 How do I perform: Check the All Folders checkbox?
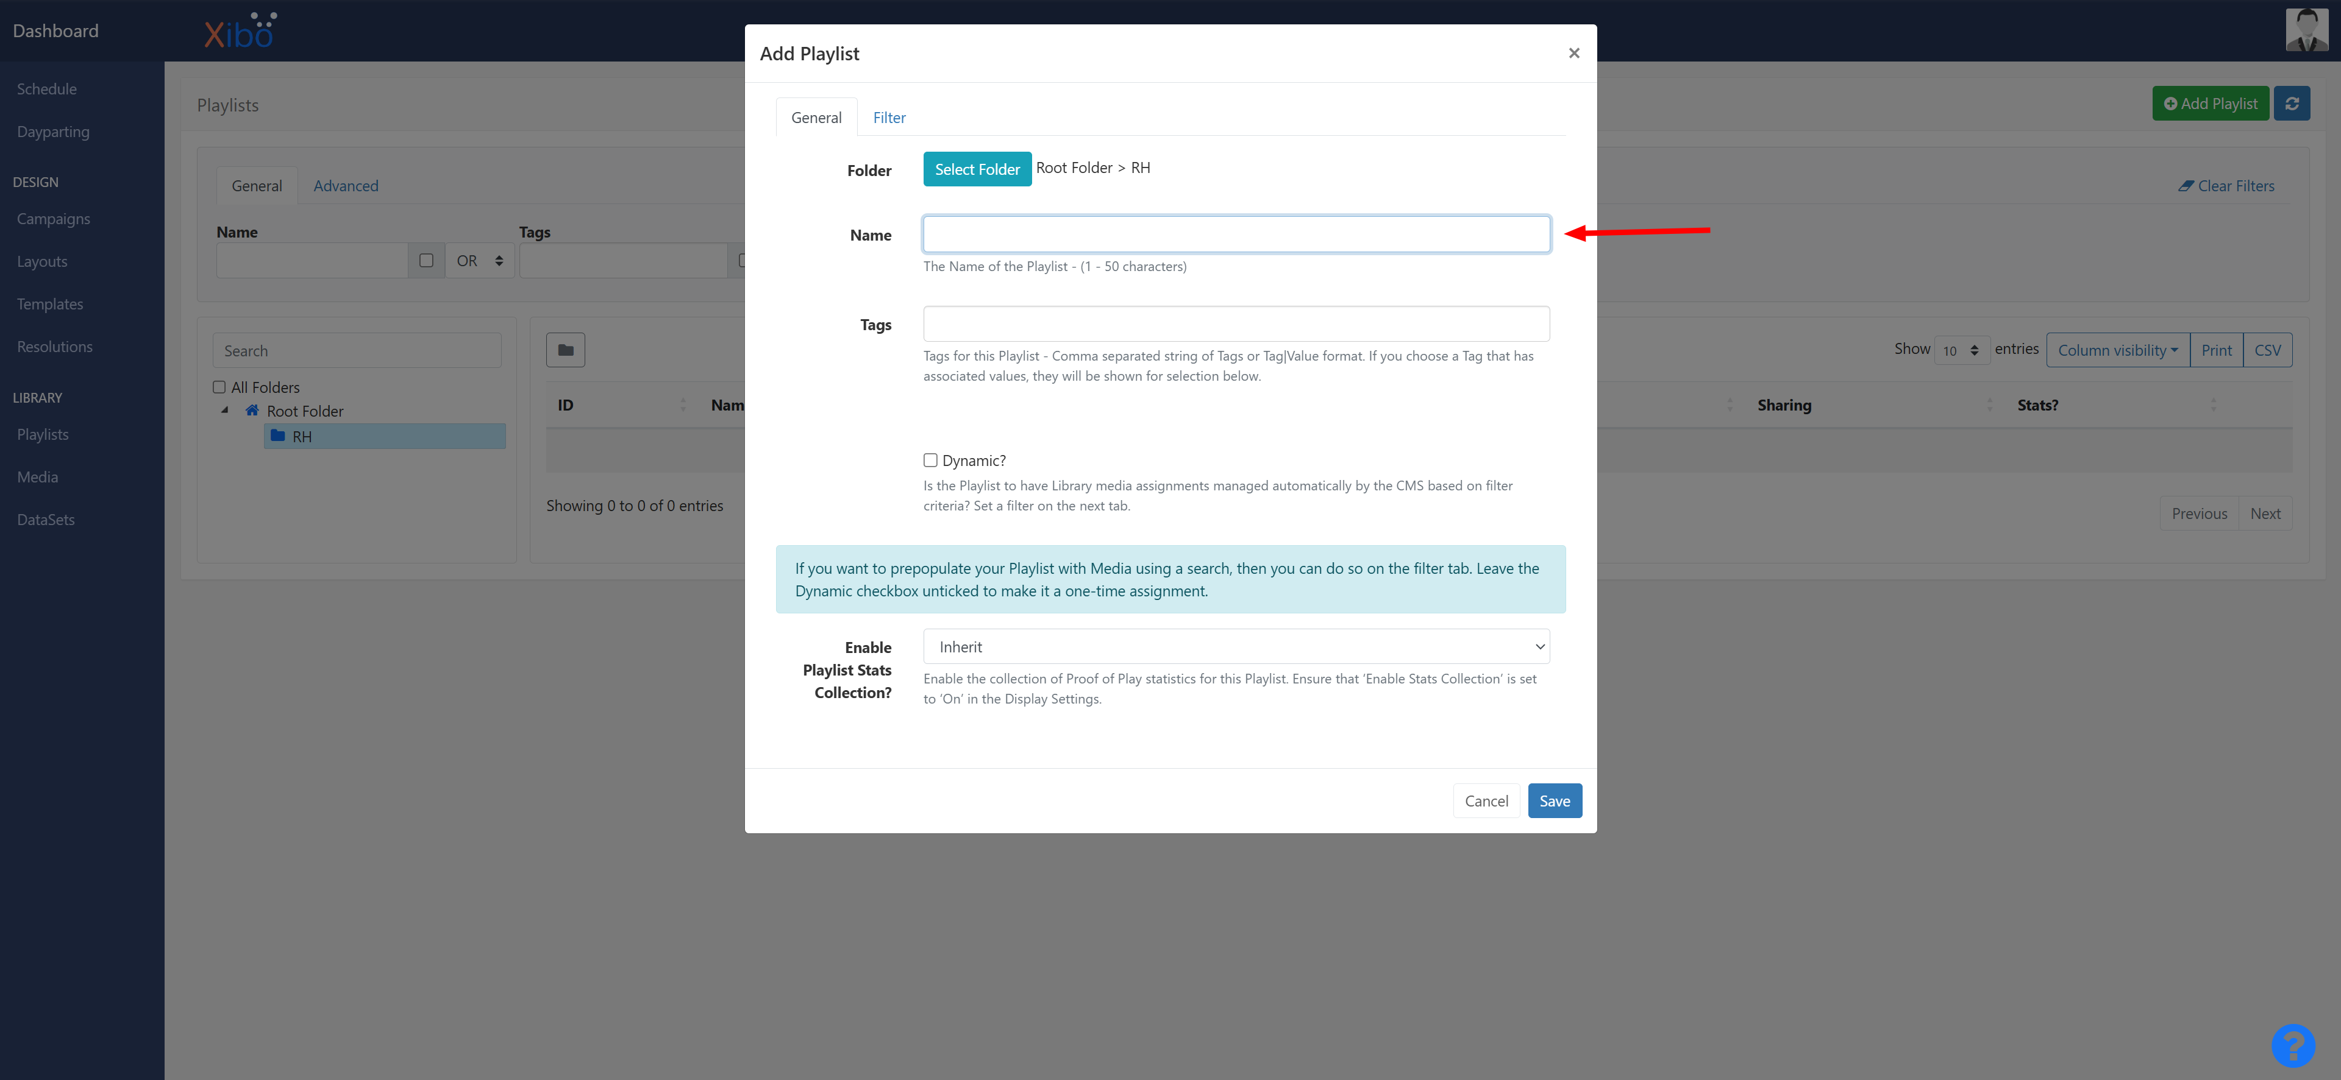219,387
